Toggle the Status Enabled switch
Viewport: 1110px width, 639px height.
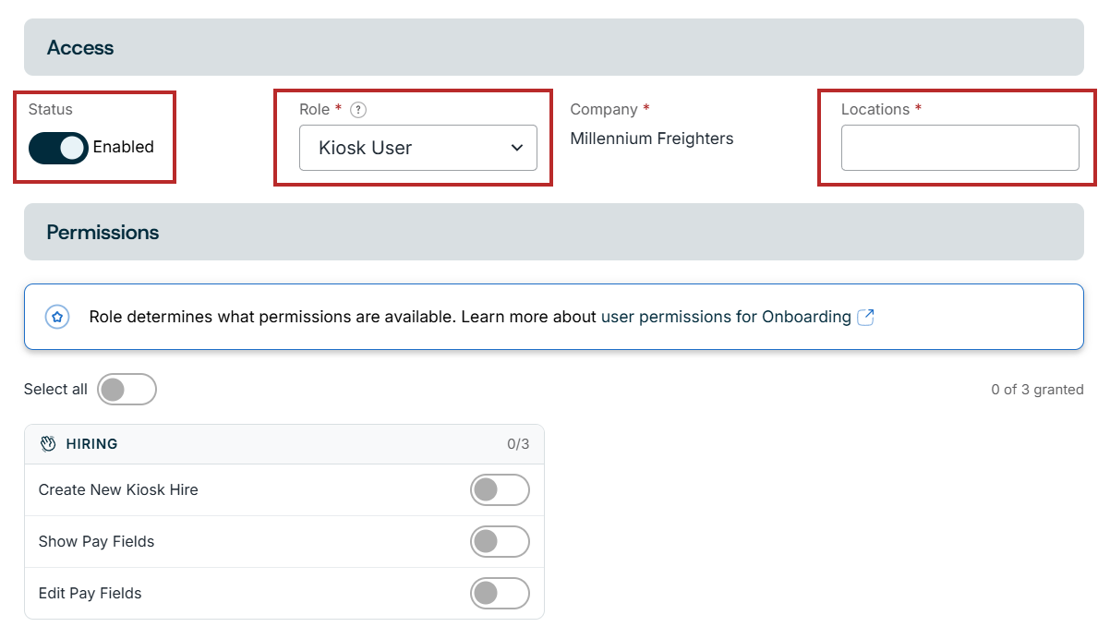[58, 148]
